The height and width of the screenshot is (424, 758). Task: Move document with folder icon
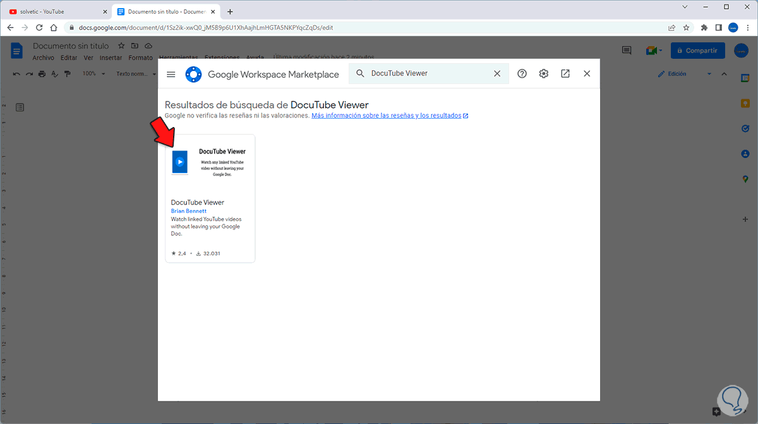click(135, 46)
